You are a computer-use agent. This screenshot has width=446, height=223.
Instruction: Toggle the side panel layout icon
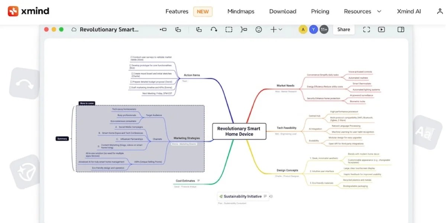(400, 29)
